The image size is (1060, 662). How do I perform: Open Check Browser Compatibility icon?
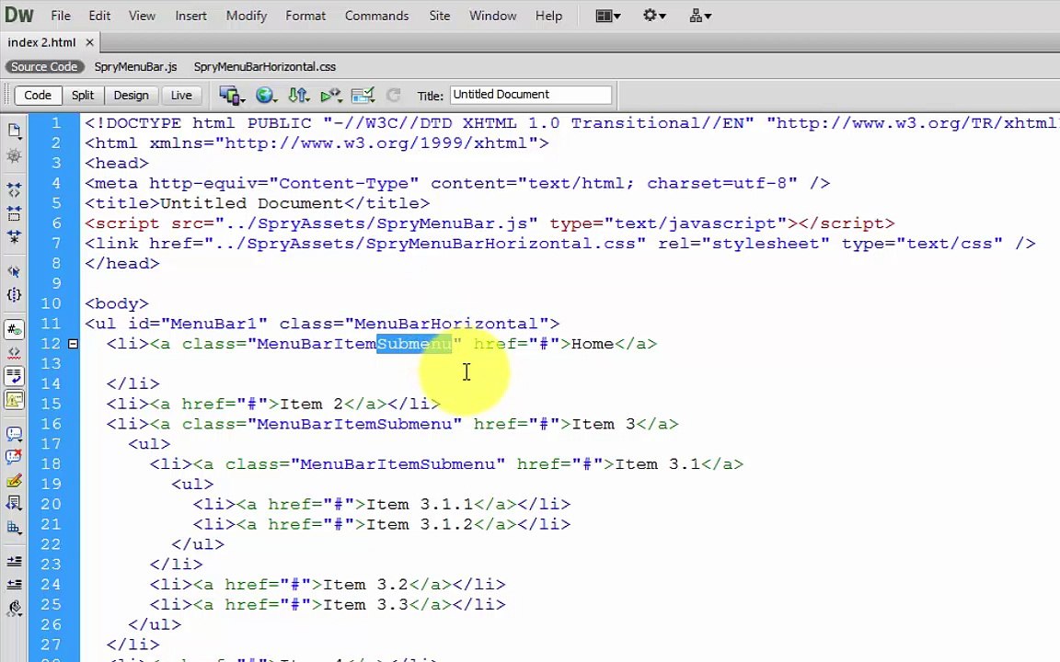pos(363,96)
